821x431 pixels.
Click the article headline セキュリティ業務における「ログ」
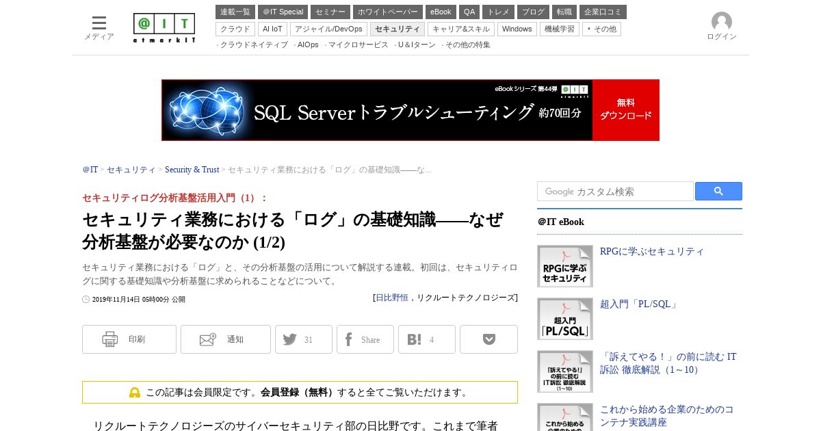pyautogui.click(x=293, y=231)
